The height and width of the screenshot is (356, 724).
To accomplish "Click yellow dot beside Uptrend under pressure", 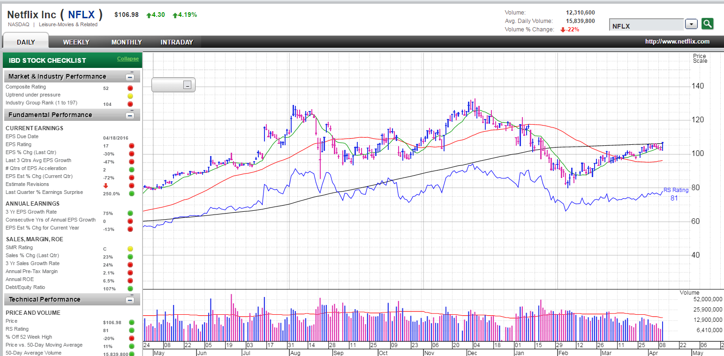I will pos(130,96).
